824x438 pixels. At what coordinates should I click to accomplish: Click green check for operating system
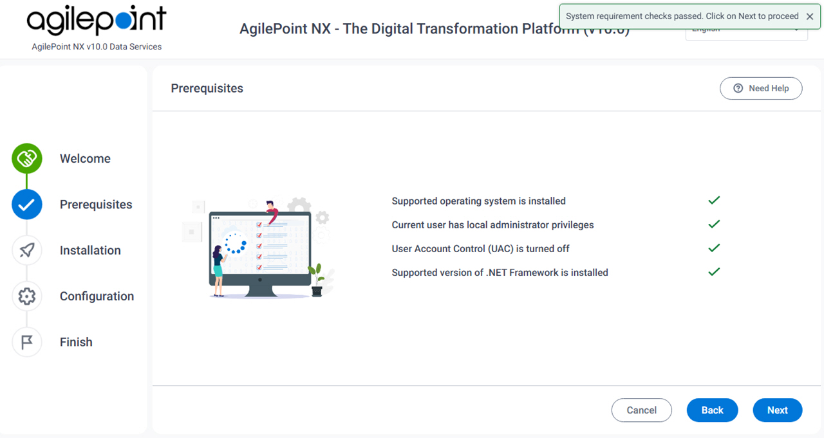[714, 201]
